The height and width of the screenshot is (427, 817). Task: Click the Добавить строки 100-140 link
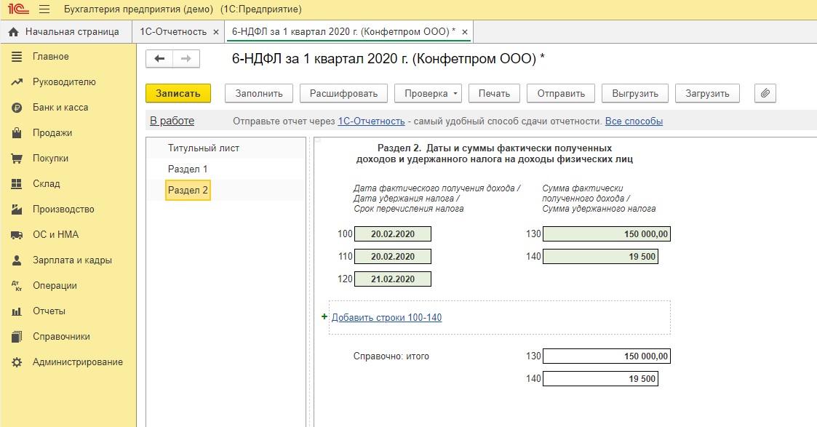click(386, 317)
